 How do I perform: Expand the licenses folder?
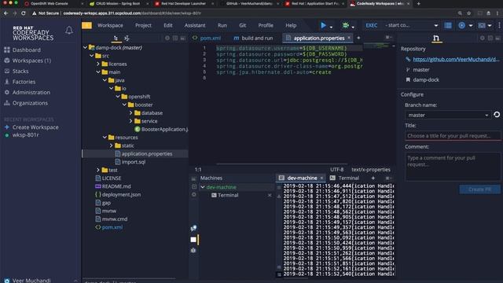tap(98, 64)
